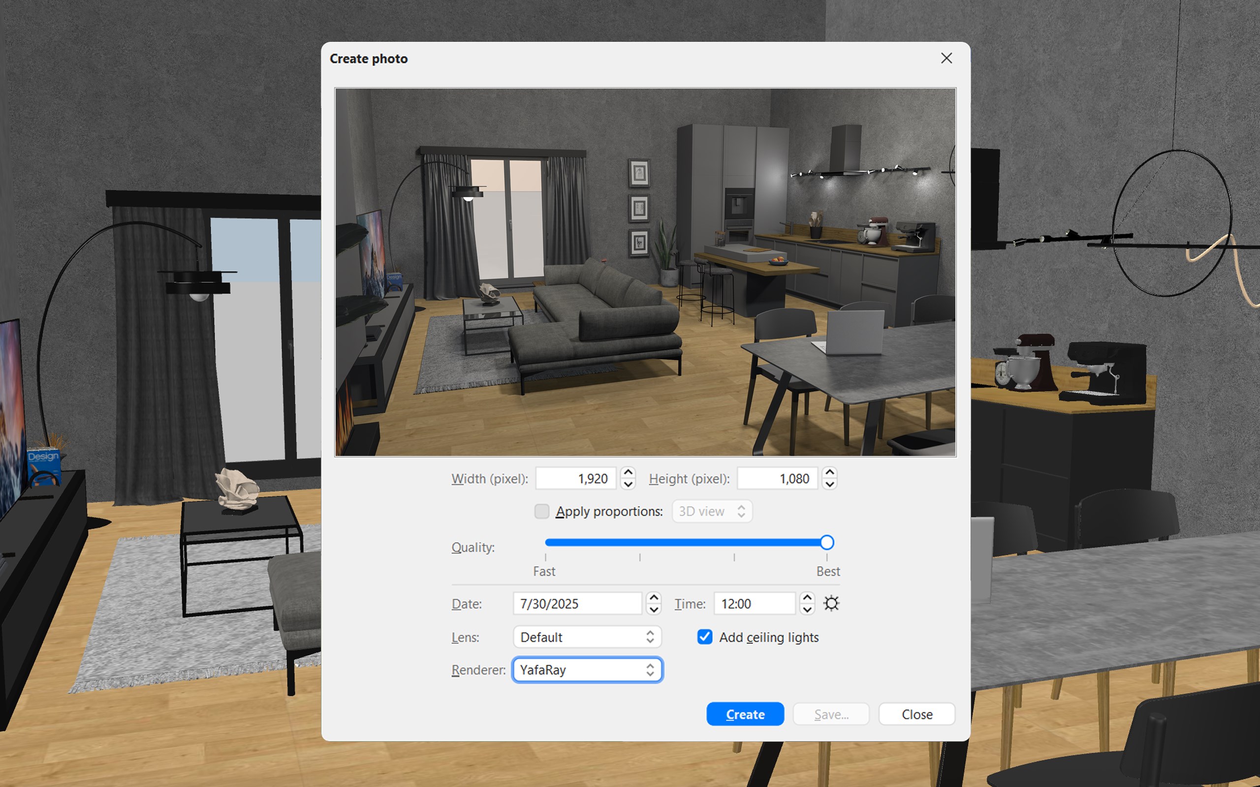
Task: Click the sun icon to set daylight time
Action: [831, 603]
